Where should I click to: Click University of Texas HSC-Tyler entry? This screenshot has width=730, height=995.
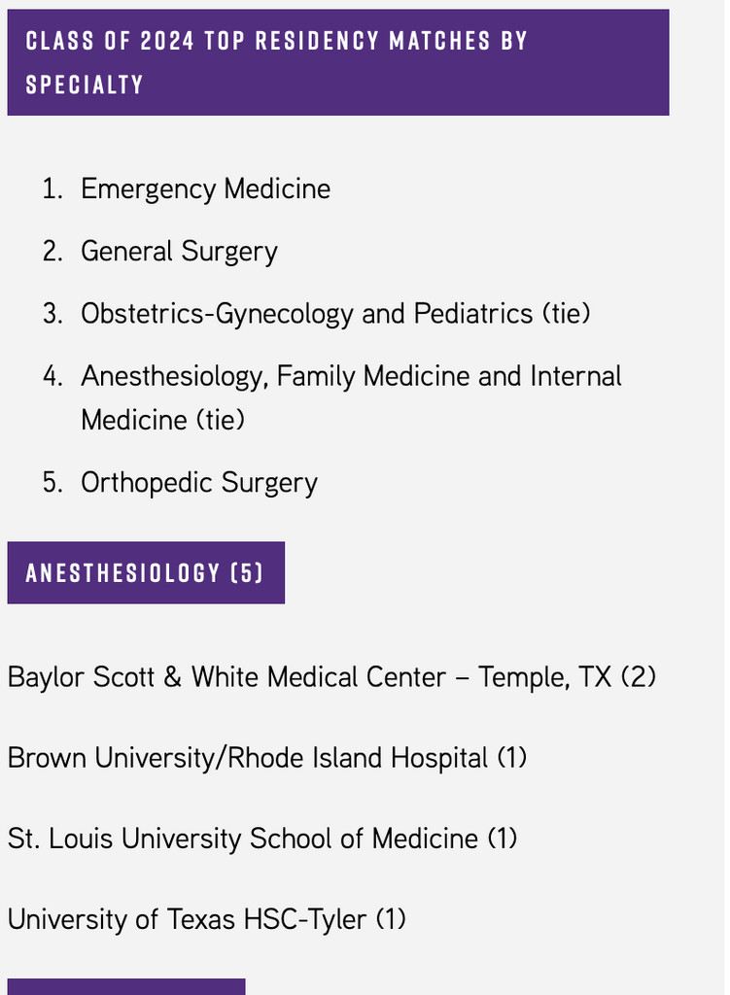point(206,919)
